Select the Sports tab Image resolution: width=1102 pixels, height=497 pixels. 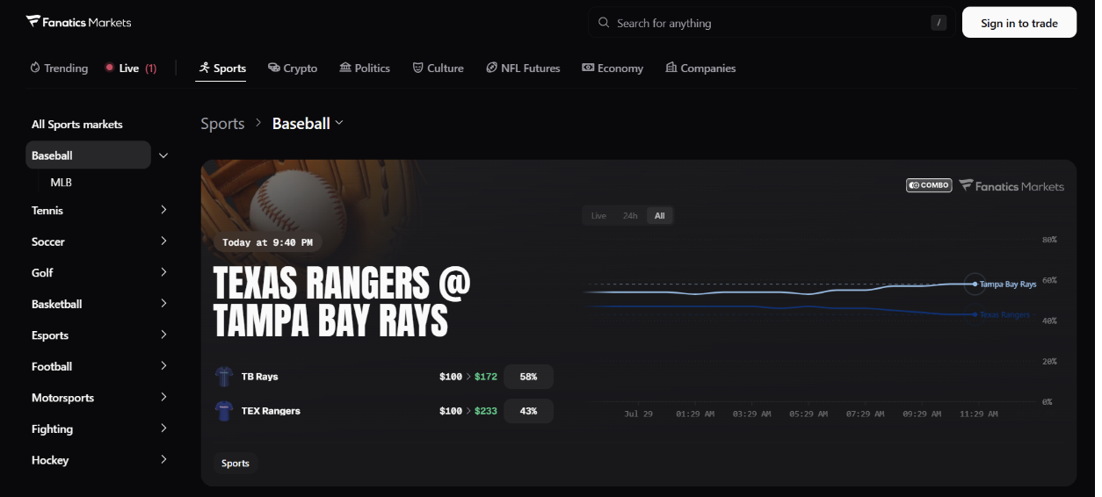tap(221, 68)
